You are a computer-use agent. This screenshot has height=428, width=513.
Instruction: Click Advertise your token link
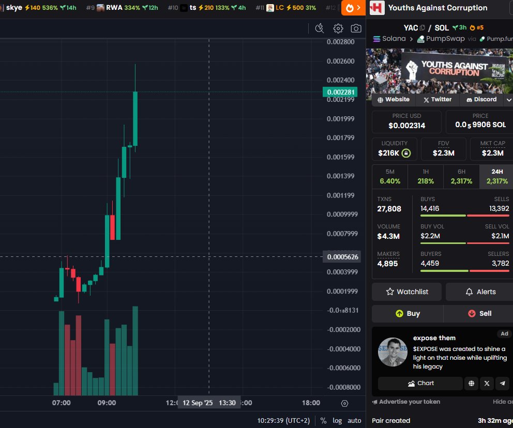406,402
